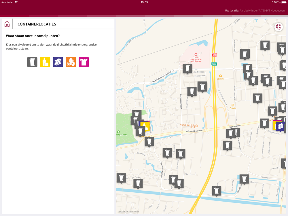Image resolution: width=288 pixels, height=216 pixels.
Task: Tap the Uw locatie address text
Action: (x=255, y=11)
